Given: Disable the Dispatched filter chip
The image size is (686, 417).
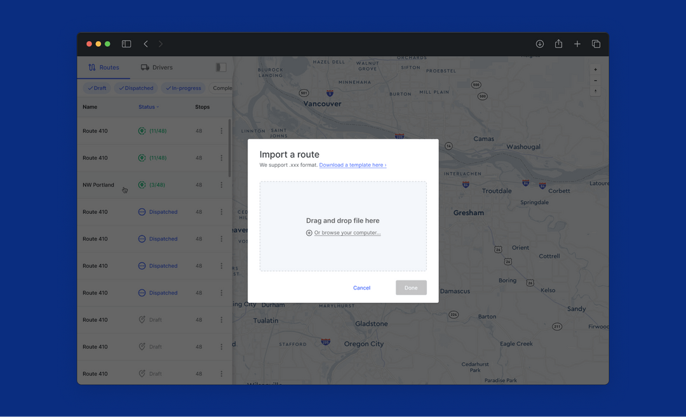Looking at the screenshot, I should click(x=136, y=88).
